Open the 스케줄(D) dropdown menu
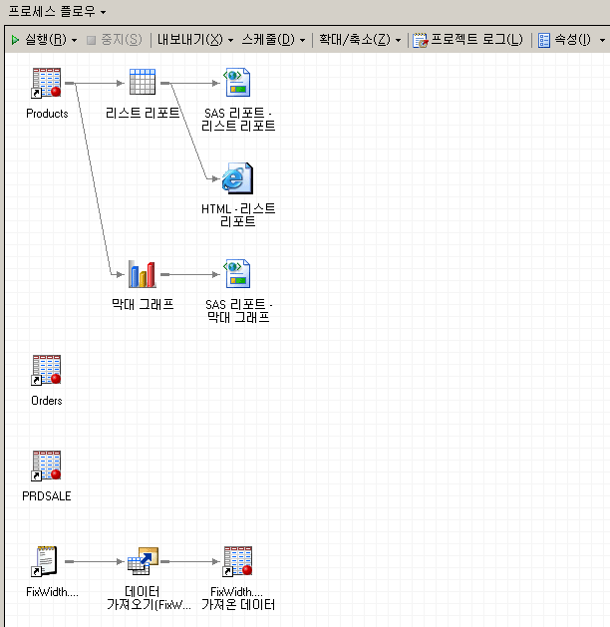This screenshot has width=610, height=627. tap(269, 40)
